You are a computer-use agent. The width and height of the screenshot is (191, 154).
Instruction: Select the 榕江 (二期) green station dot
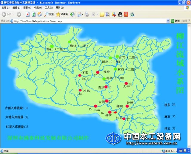(x=52, y=46)
